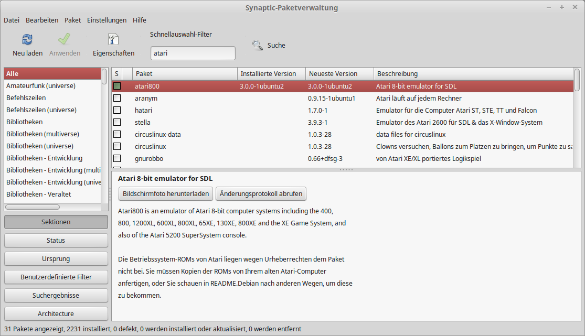Select Amateurfunk (universe) section
The image size is (585, 336).
coord(52,86)
